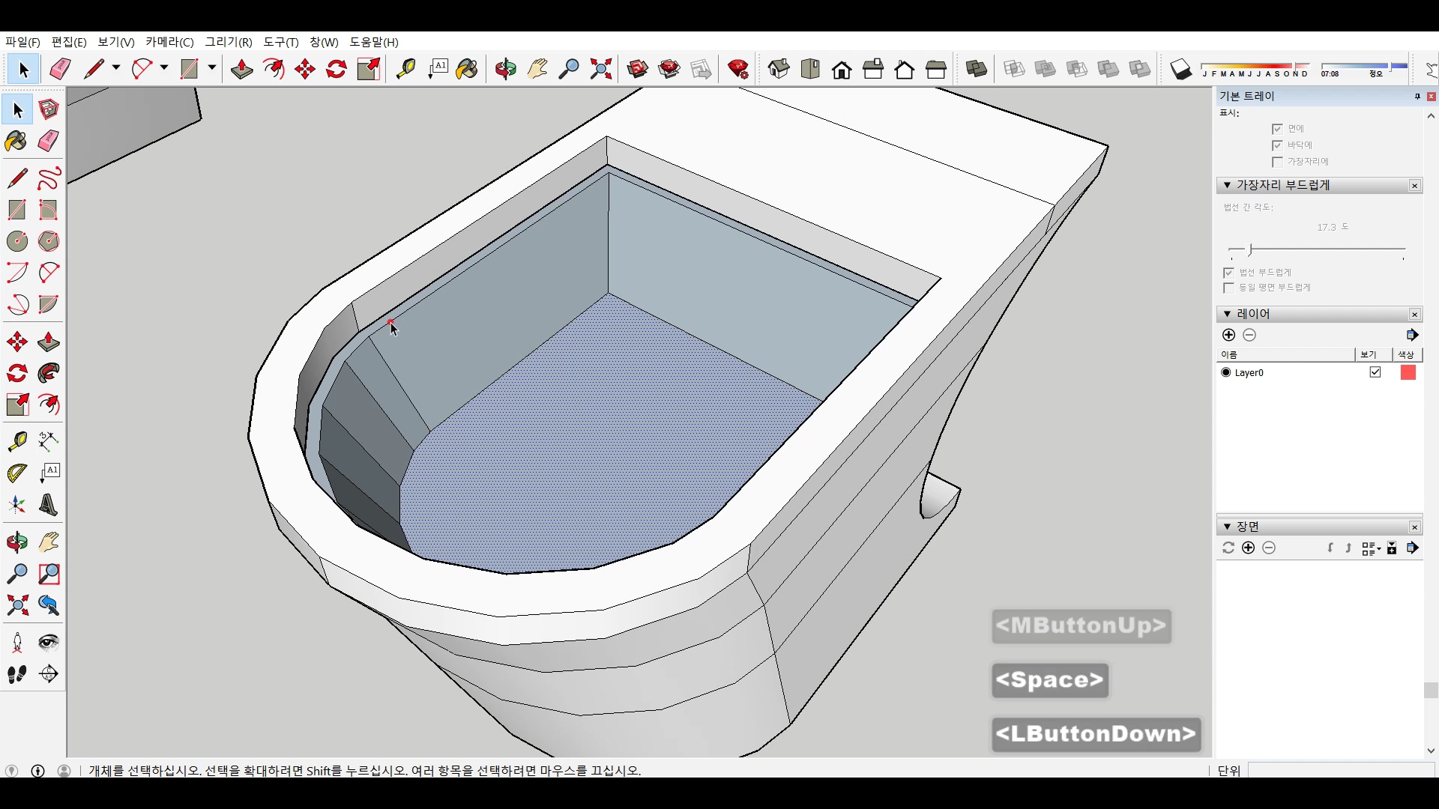Activate the Tape Measure tool

click(16, 441)
